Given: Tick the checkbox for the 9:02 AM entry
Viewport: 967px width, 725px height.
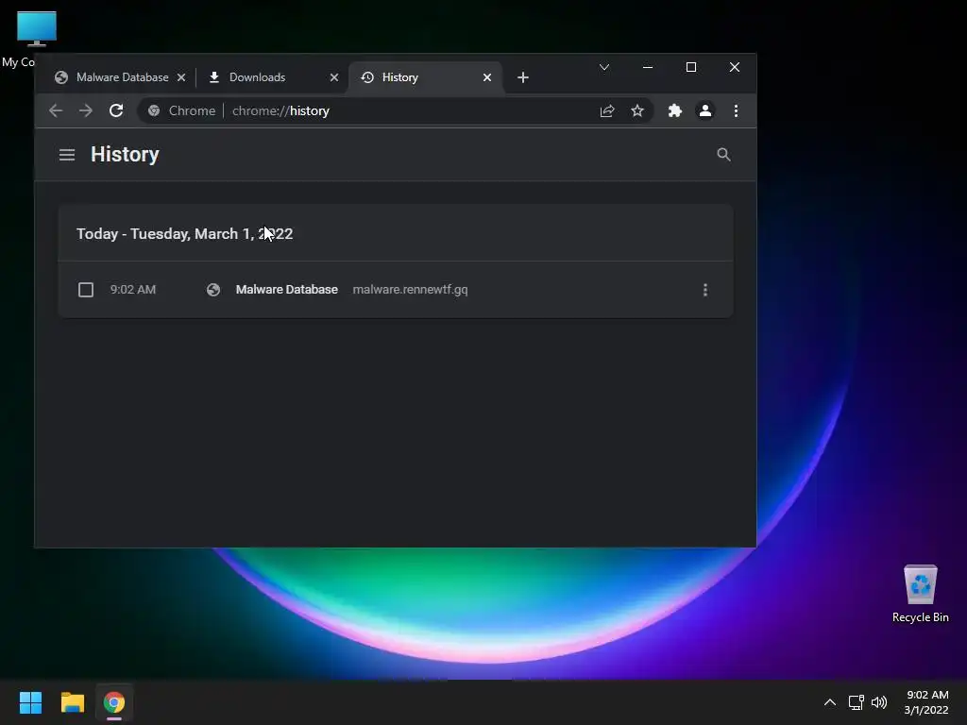Looking at the screenshot, I should click(86, 290).
